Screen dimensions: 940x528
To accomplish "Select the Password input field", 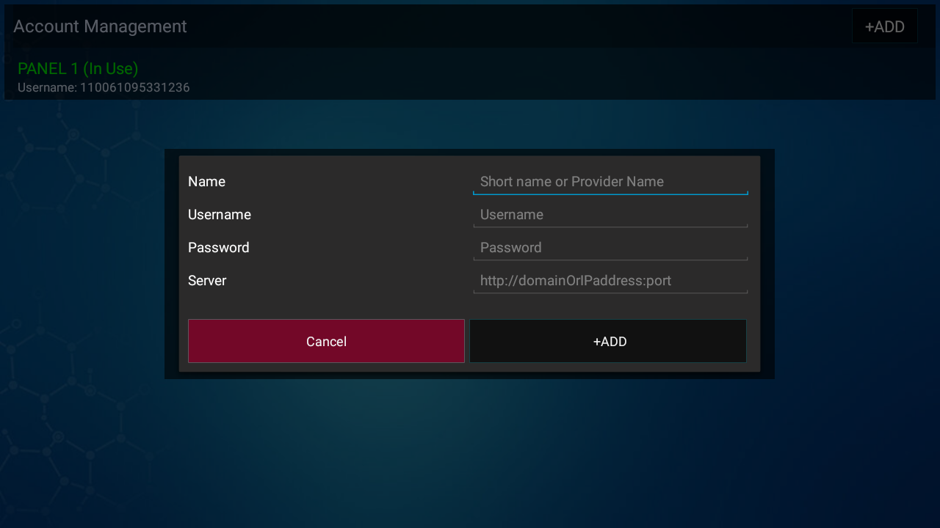I will 610,248.
